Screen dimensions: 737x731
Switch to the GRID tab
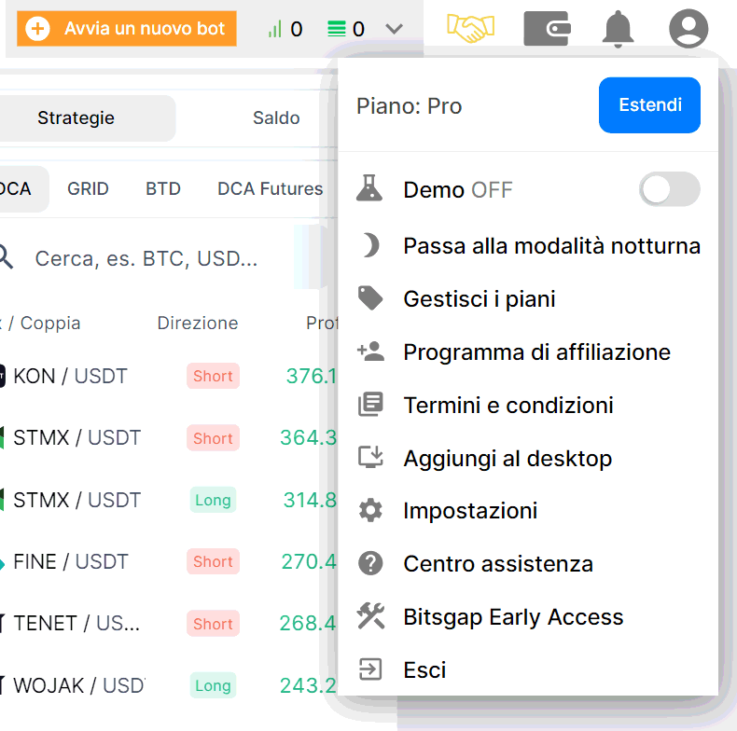click(88, 189)
